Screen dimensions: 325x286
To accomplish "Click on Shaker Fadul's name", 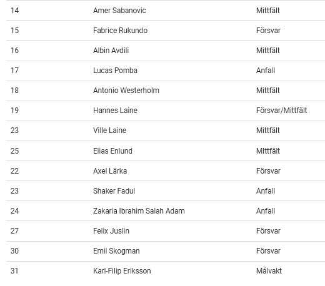I will (x=114, y=191).
